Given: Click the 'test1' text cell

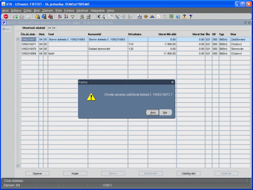Looking at the screenshot, I should [68, 53].
